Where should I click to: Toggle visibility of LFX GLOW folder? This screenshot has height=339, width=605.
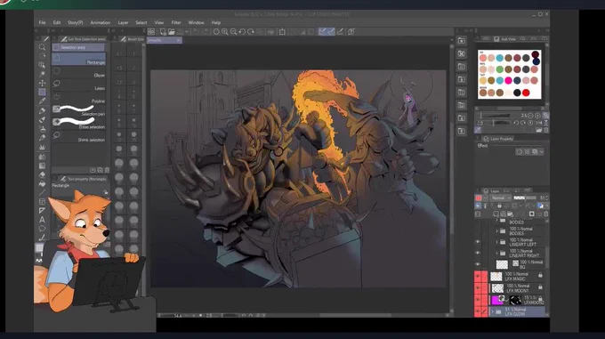[478, 311]
